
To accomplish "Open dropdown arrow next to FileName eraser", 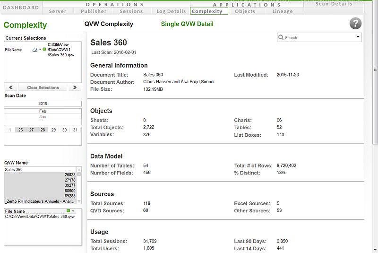I will click(40, 50).
